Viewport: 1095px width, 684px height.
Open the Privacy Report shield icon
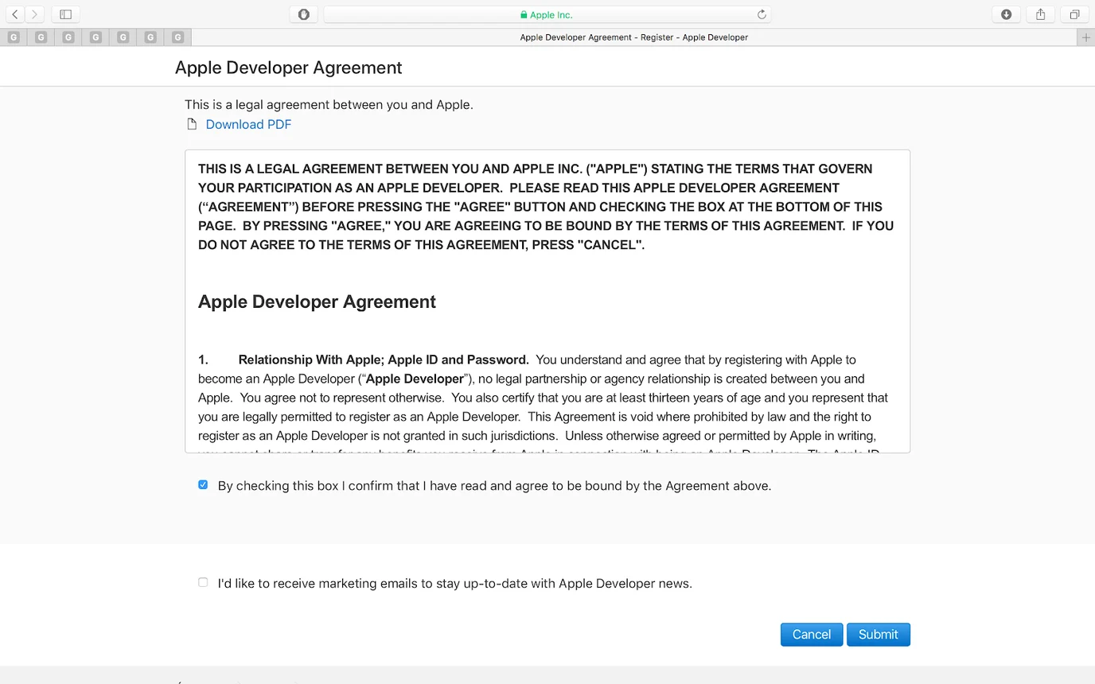tap(303, 14)
